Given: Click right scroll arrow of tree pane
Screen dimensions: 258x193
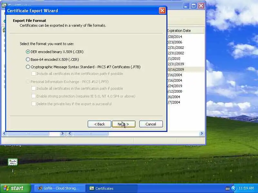Looking at the screenshot, I should 62,133.
